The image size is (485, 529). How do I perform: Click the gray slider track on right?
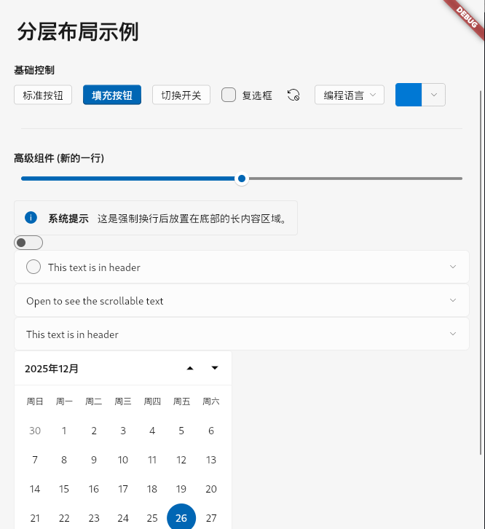355,179
